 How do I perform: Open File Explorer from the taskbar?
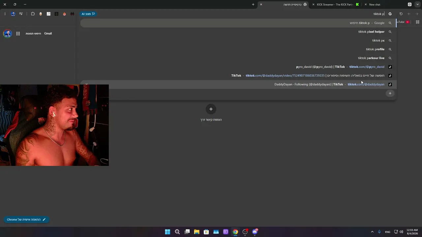click(x=196, y=232)
